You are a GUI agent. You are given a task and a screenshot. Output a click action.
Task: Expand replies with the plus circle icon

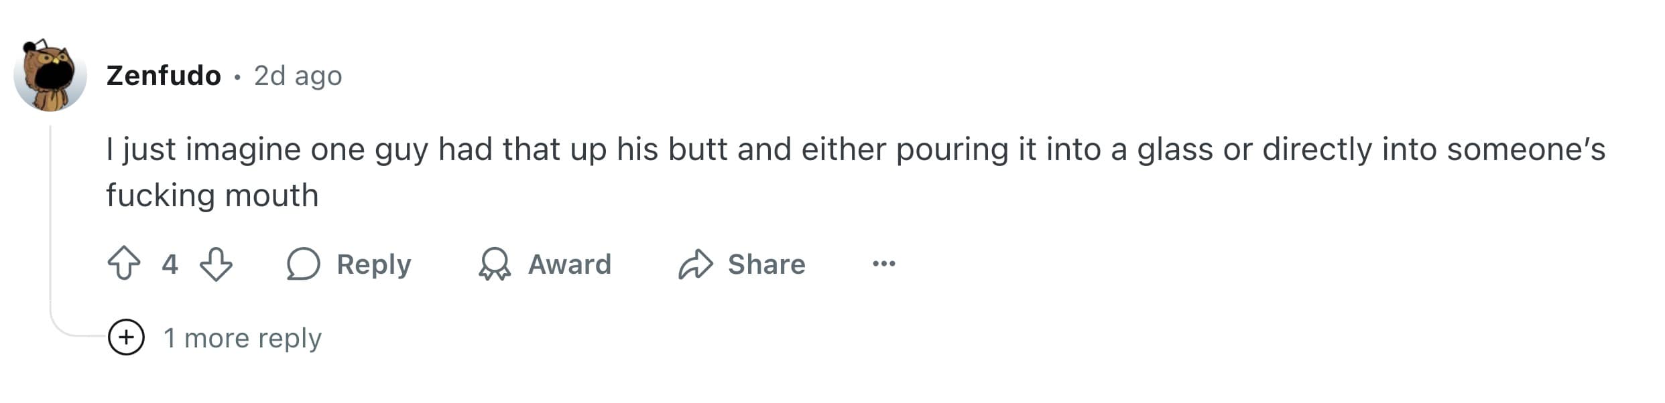pyautogui.click(x=126, y=337)
